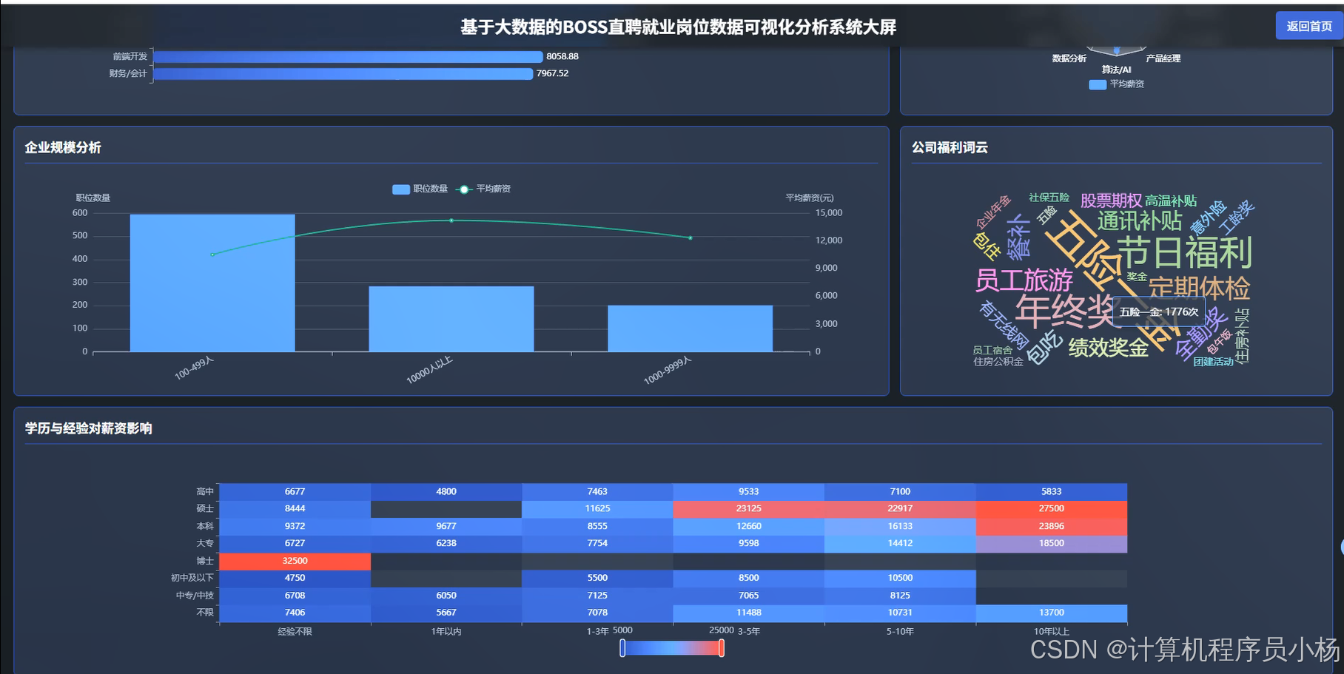Image resolution: width=1344 pixels, height=674 pixels.
Task: Click the salary line point above the 100-499人 bar
Action: [x=212, y=255]
